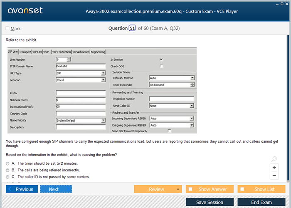Click the magnifier zoom reset icon
Screen dimensions: 291x208
(x=274, y=159)
